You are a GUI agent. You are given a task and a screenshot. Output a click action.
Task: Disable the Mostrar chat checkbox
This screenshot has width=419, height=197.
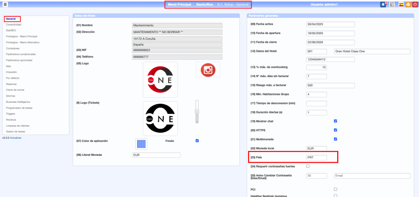click(x=336, y=121)
